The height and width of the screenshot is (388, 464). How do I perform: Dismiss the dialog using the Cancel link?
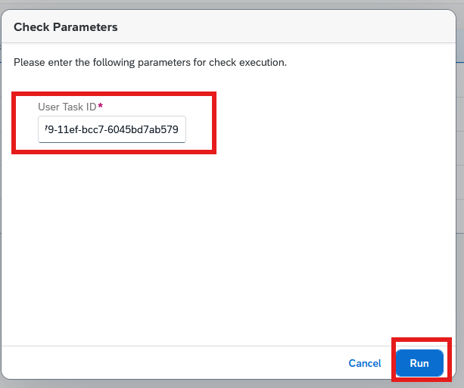click(x=365, y=363)
